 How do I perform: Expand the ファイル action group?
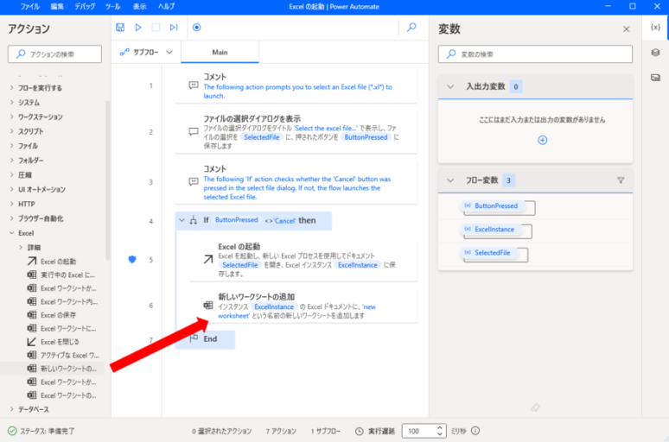pos(11,146)
